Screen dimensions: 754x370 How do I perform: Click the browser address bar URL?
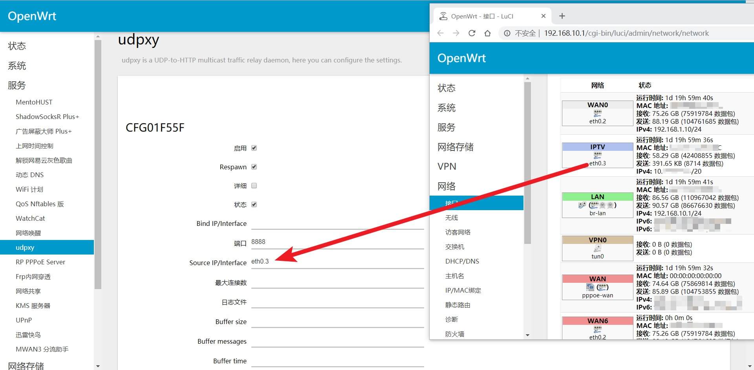(x=626, y=33)
